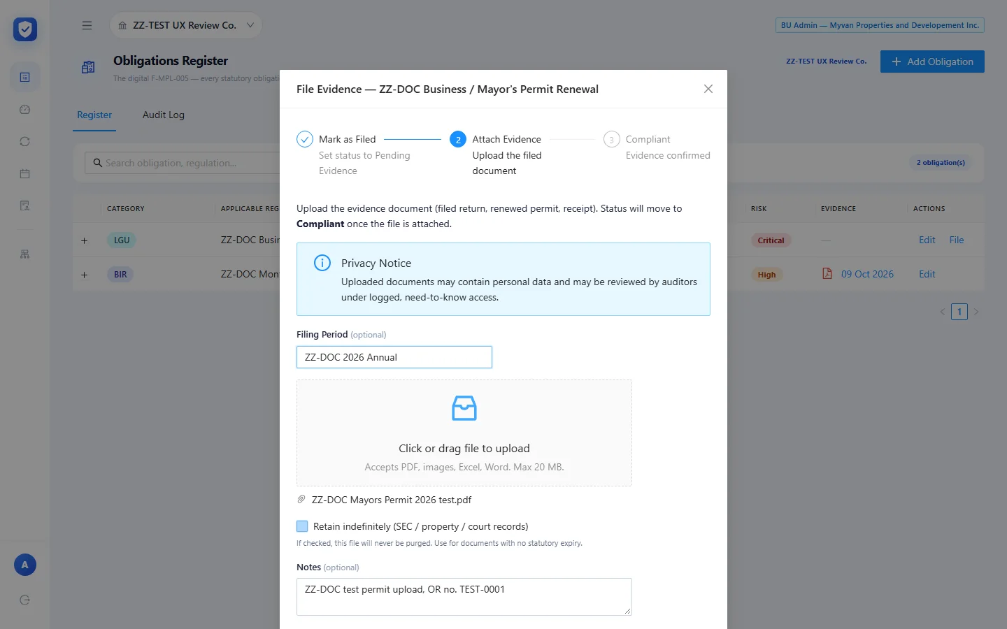Open the 09 Oct 2026 evidence link
Viewport: 1007px width, 629px height.
[x=867, y=274]
